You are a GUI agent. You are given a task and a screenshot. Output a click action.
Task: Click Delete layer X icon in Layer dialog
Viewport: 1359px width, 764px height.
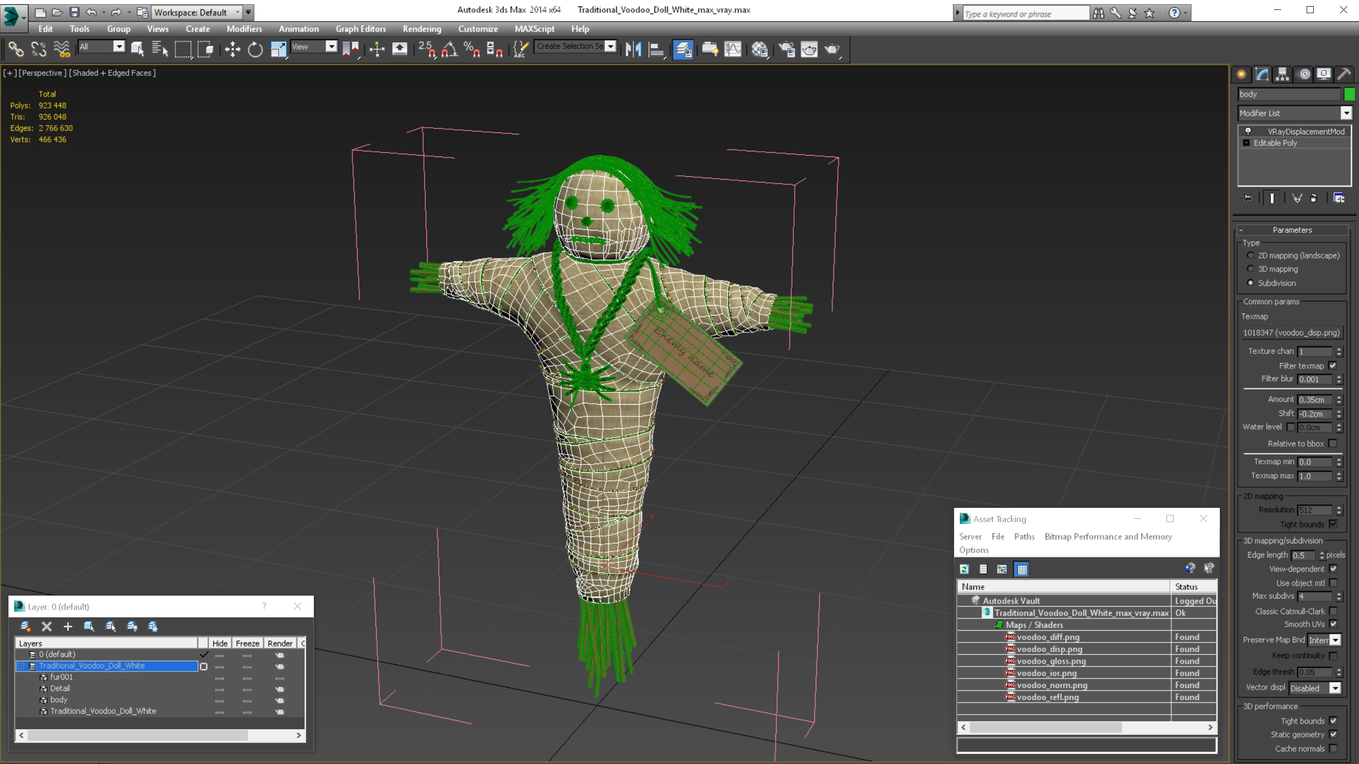(x=46, y=626)
